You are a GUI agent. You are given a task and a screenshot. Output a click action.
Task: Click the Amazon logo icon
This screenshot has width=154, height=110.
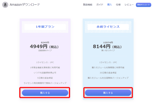click(x=5, y=5)
